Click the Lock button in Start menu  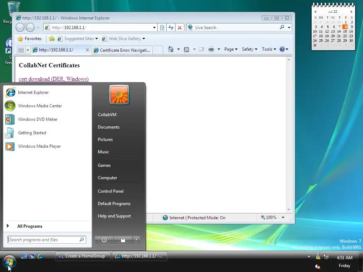pos(123,240)
